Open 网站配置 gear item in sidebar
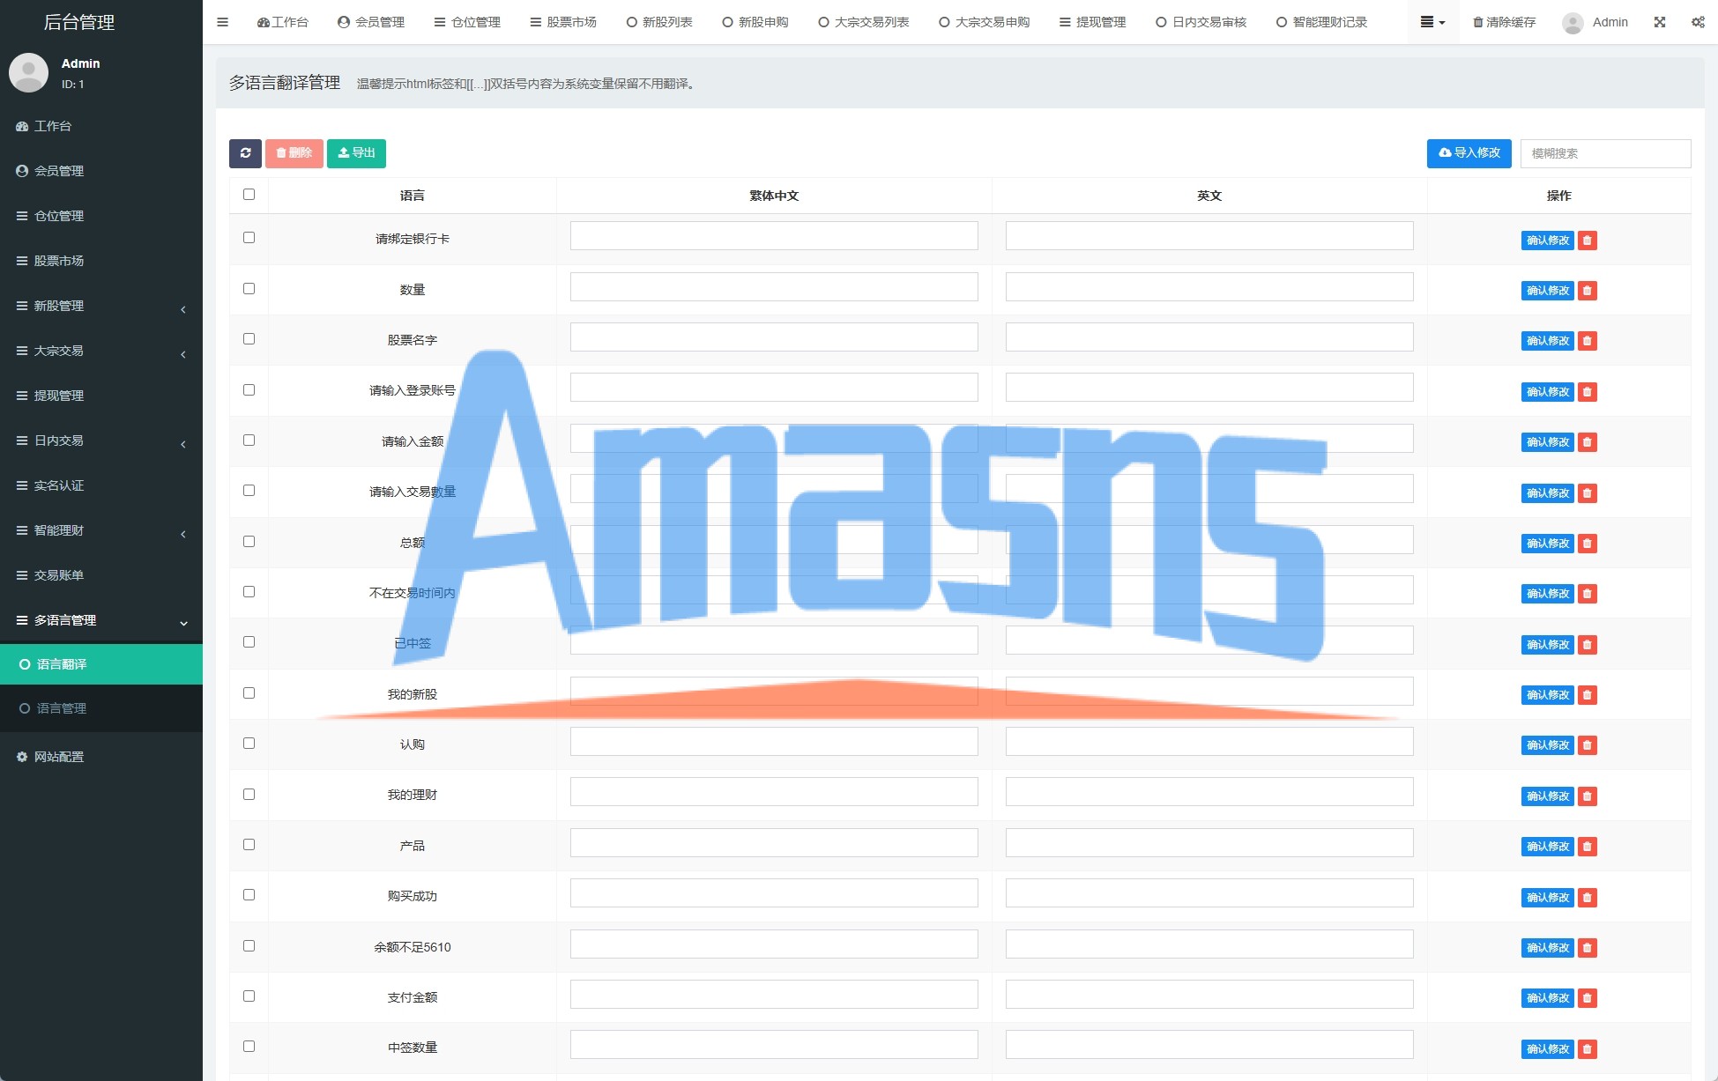Viewport: 1718px width, 1081px height. [x=101, y=757]
